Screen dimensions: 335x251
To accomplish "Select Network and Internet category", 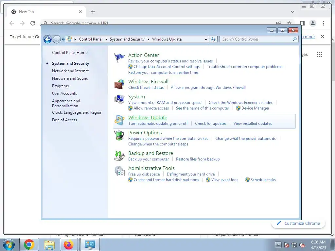I will pos(70,71).
